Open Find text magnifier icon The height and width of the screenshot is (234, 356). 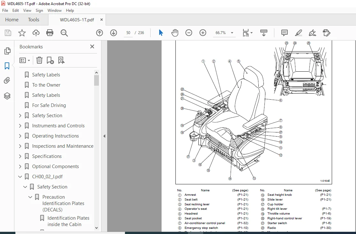[x=64, y=33]
